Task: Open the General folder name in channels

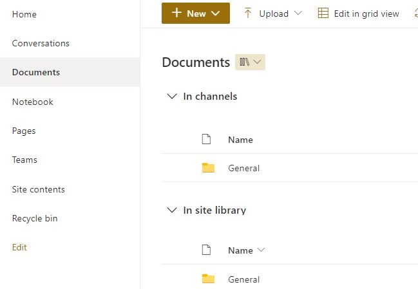Action: 243,168
